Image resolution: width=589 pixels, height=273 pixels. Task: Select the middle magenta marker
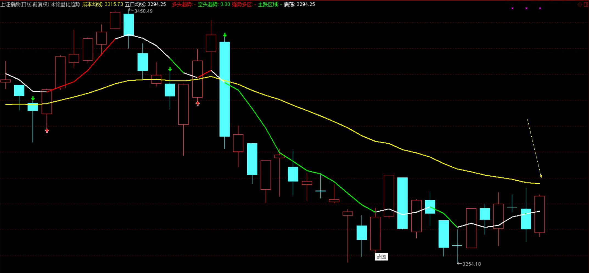526,8
